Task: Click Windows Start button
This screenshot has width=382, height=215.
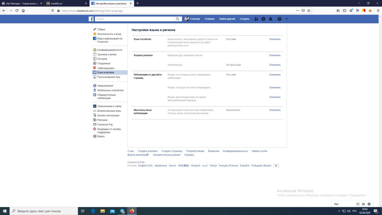Action: [5, 211]
